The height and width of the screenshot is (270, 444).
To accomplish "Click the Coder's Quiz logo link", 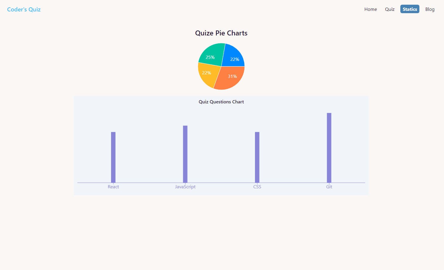I will point(24,9).
